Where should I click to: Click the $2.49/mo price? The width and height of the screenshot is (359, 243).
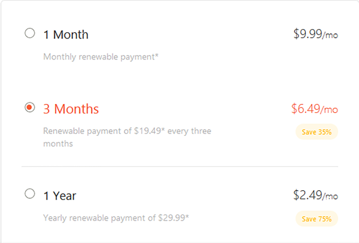coord(316,195)
